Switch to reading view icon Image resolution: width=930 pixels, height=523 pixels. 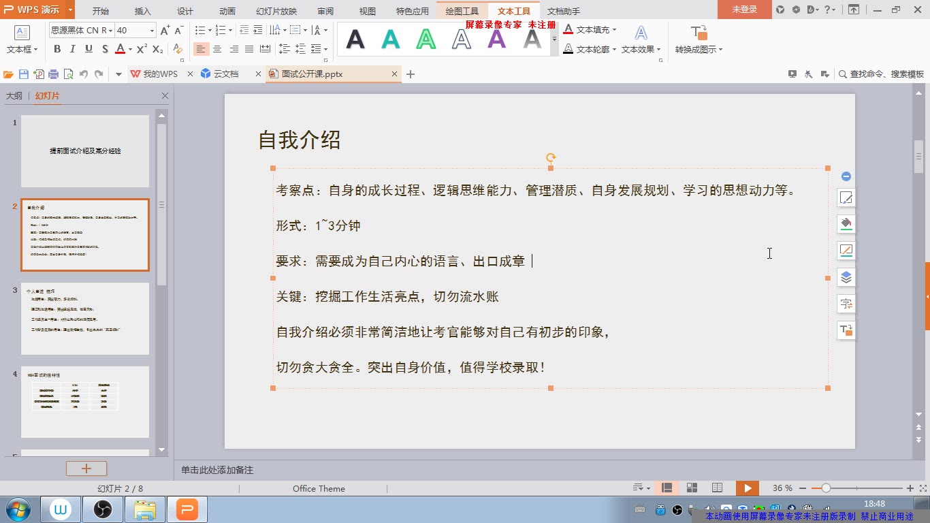point(717,488)
